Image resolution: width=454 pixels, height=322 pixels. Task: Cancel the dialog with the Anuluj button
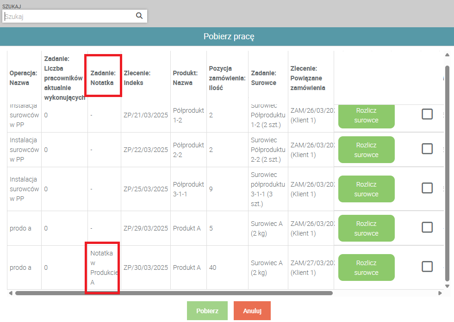252,311
